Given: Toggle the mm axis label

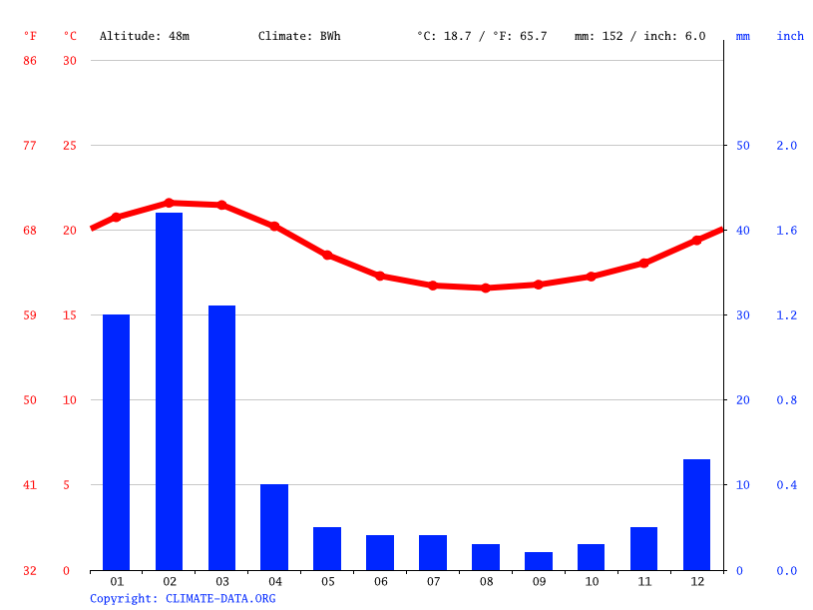Looking at the screenshot, I should pos(741,36).
